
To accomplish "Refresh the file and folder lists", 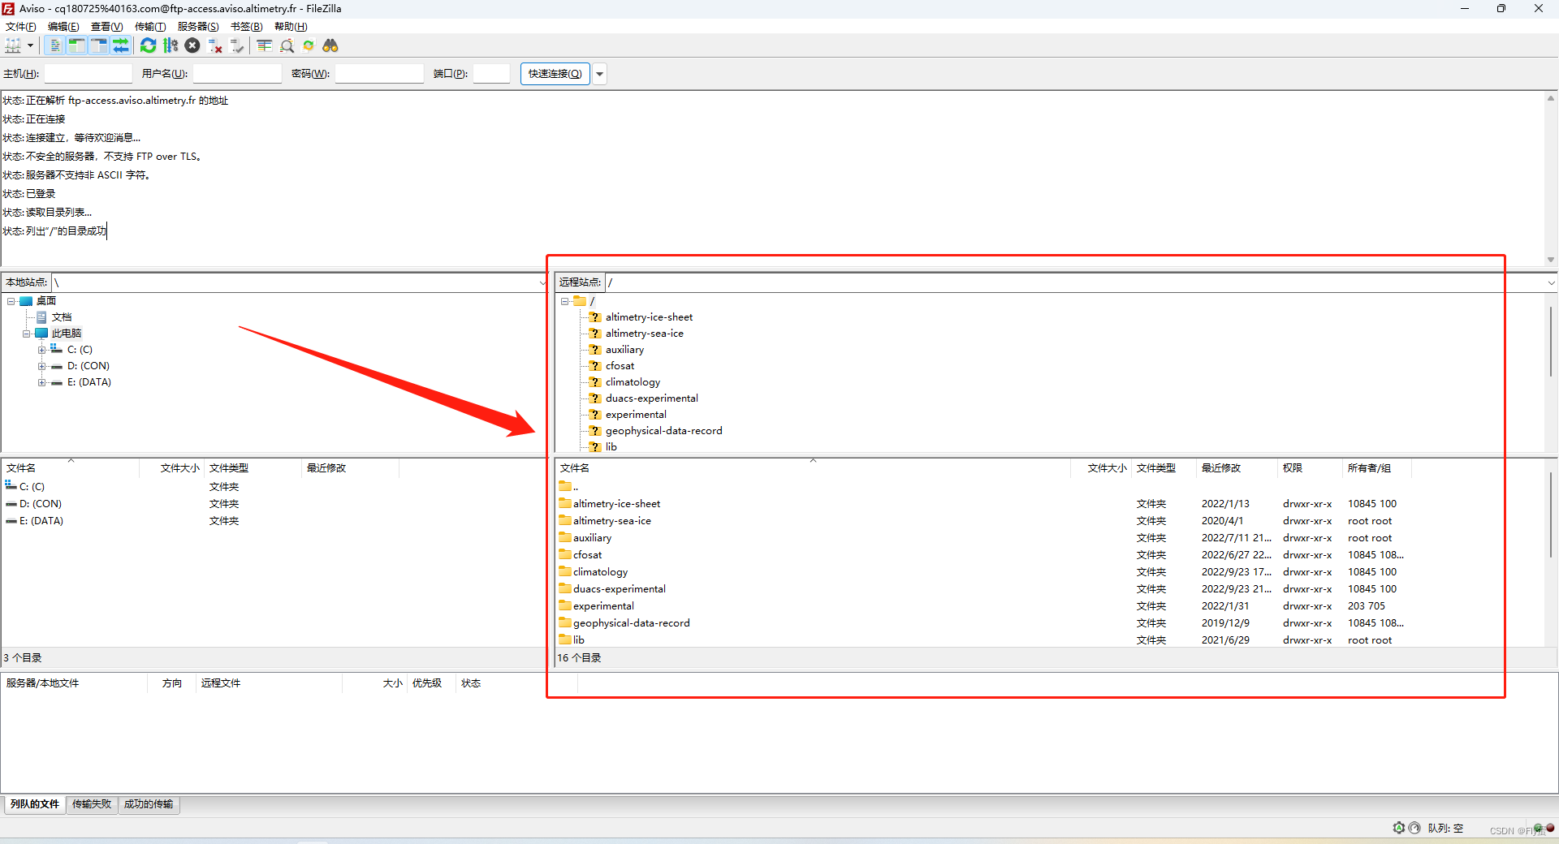I will pyautogui.click(x=148, y=45).
